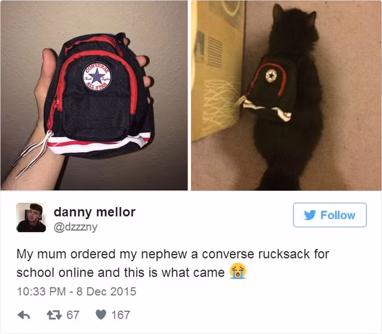Open the photo of cat wearing backpack
The height and width of the screenshot is (334, 382).
(286, 95)
